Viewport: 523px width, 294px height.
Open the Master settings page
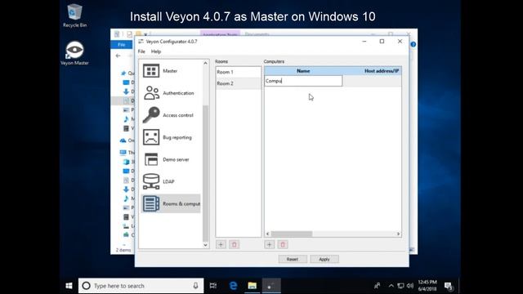click(171, 71)
